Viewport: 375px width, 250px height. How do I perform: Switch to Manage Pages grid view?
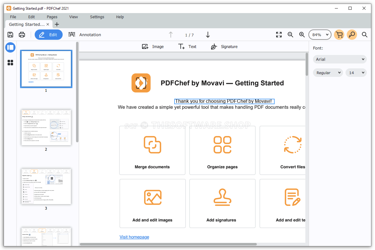pyautogui.click(x=10, y=63)
